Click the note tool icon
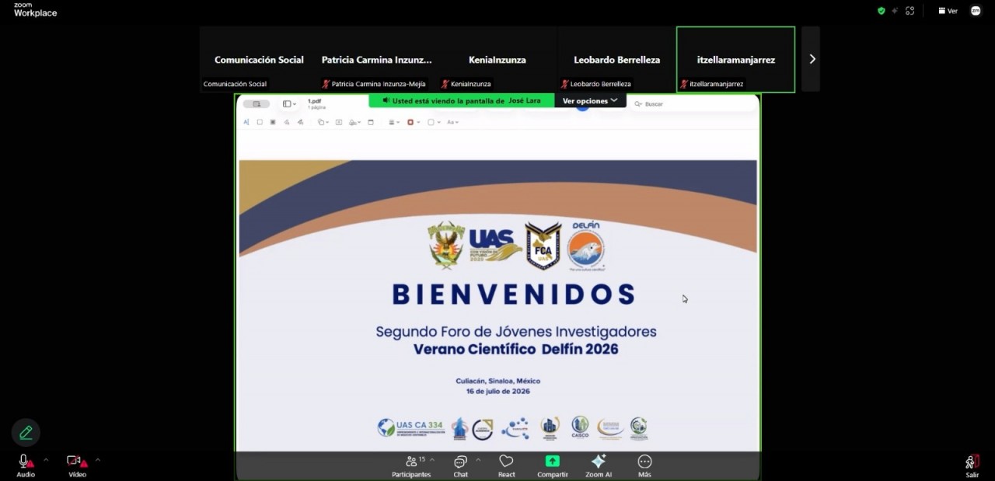The image size is (995, 481). [x=371, y=122]
